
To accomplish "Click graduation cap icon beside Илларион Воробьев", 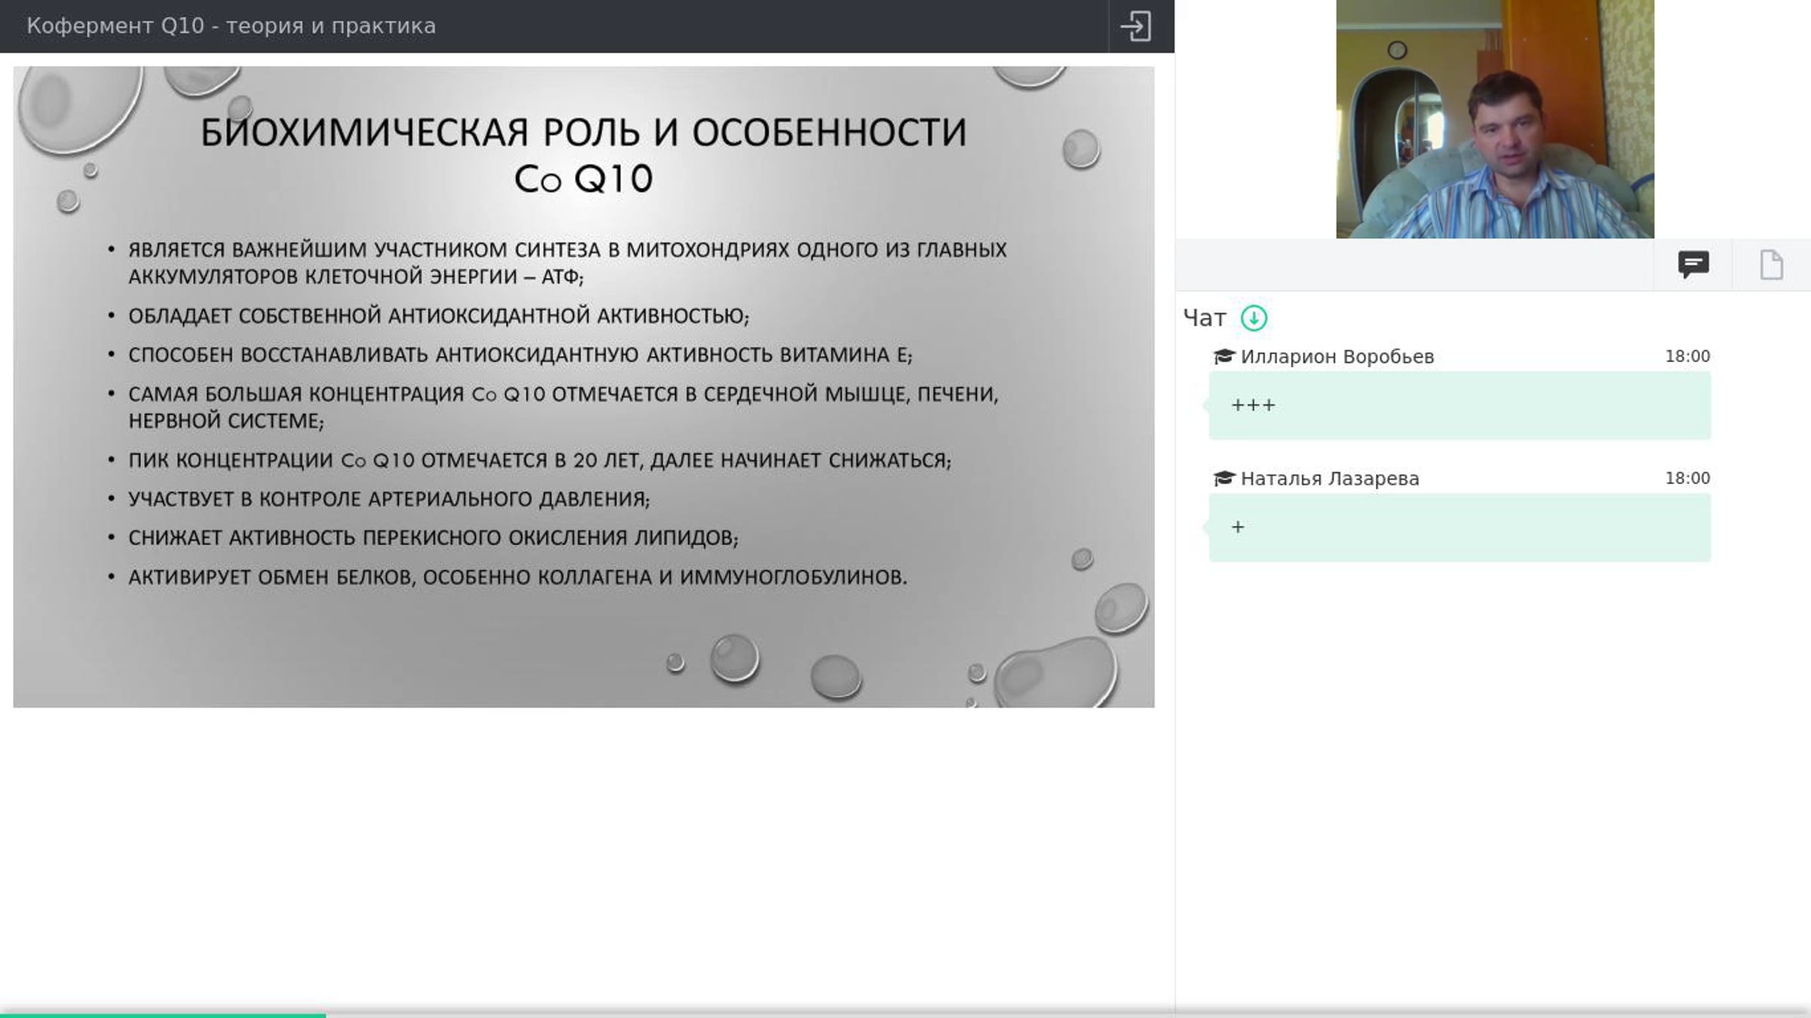I will 1223,356.
